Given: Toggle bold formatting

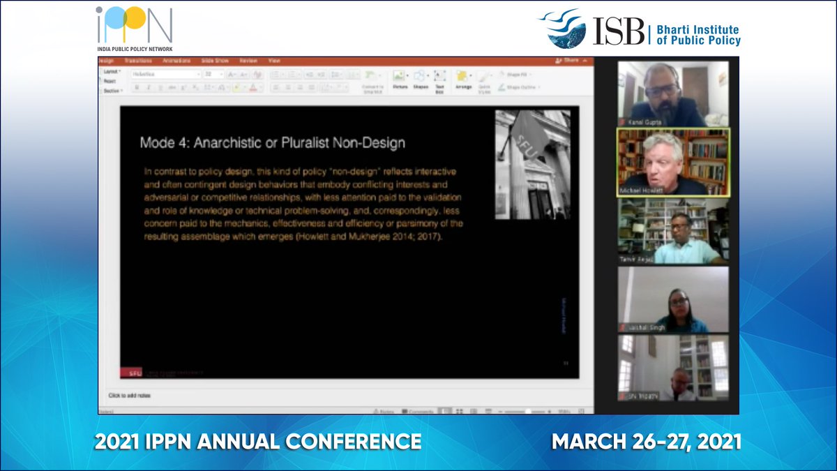Looking at the screenshot, I should (x=136, y=87).
